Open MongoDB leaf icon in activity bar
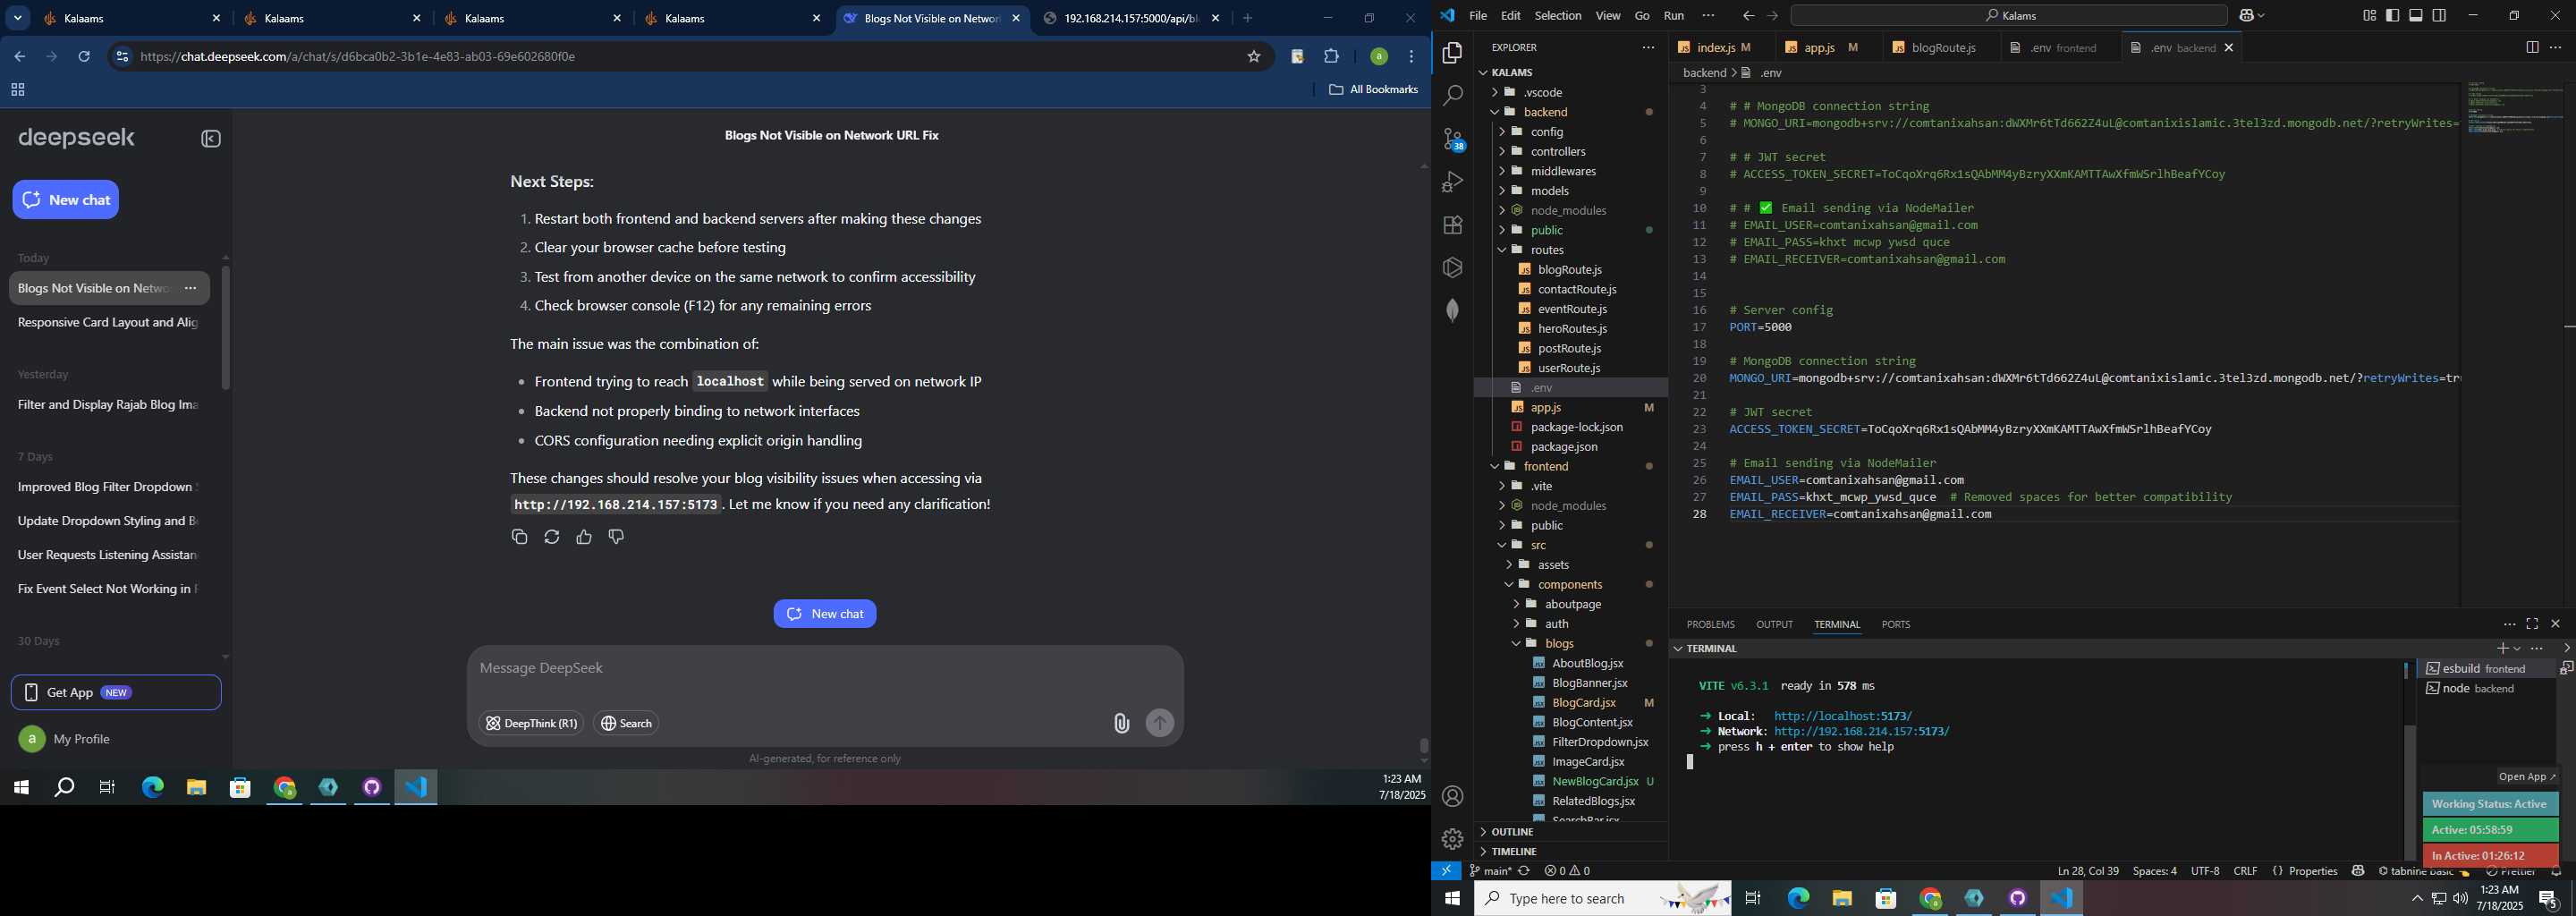This screenshot has width=2576, height=916. tap(1453, 310)
